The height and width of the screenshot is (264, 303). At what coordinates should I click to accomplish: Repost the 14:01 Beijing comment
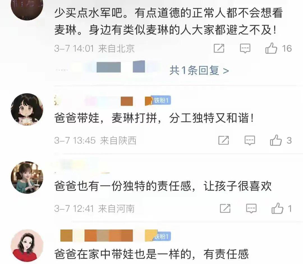click(219, 48)
